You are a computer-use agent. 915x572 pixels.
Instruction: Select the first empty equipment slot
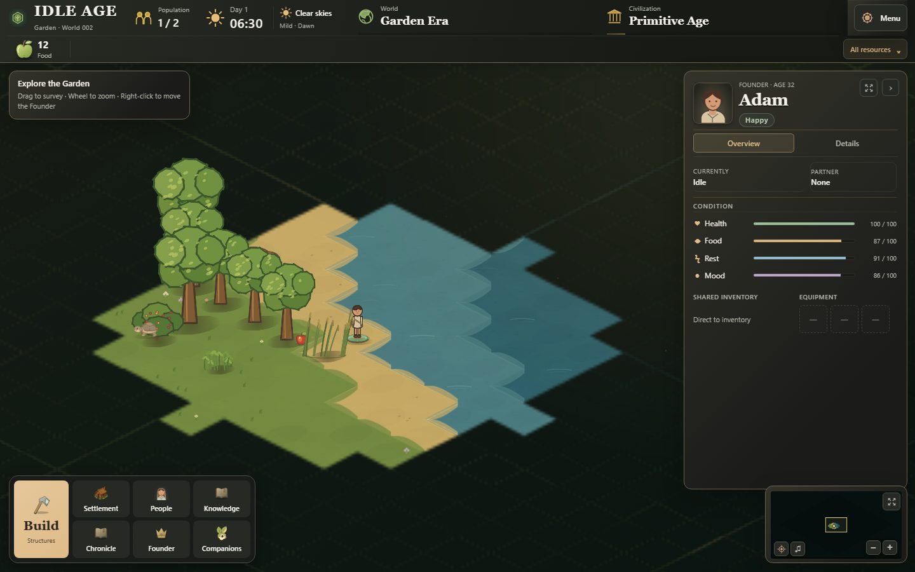813,319
